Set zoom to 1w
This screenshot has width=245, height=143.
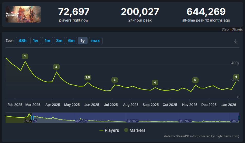coord(36,41)
